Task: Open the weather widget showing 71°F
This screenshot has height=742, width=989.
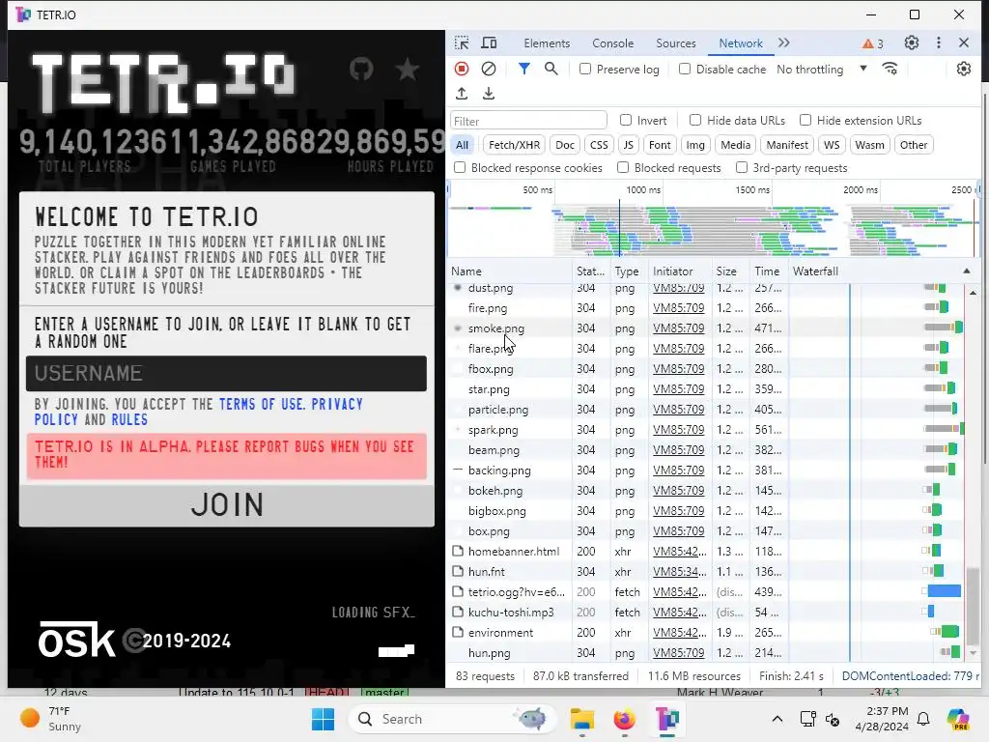Action: pyautogui.click(x=50, y=719)
